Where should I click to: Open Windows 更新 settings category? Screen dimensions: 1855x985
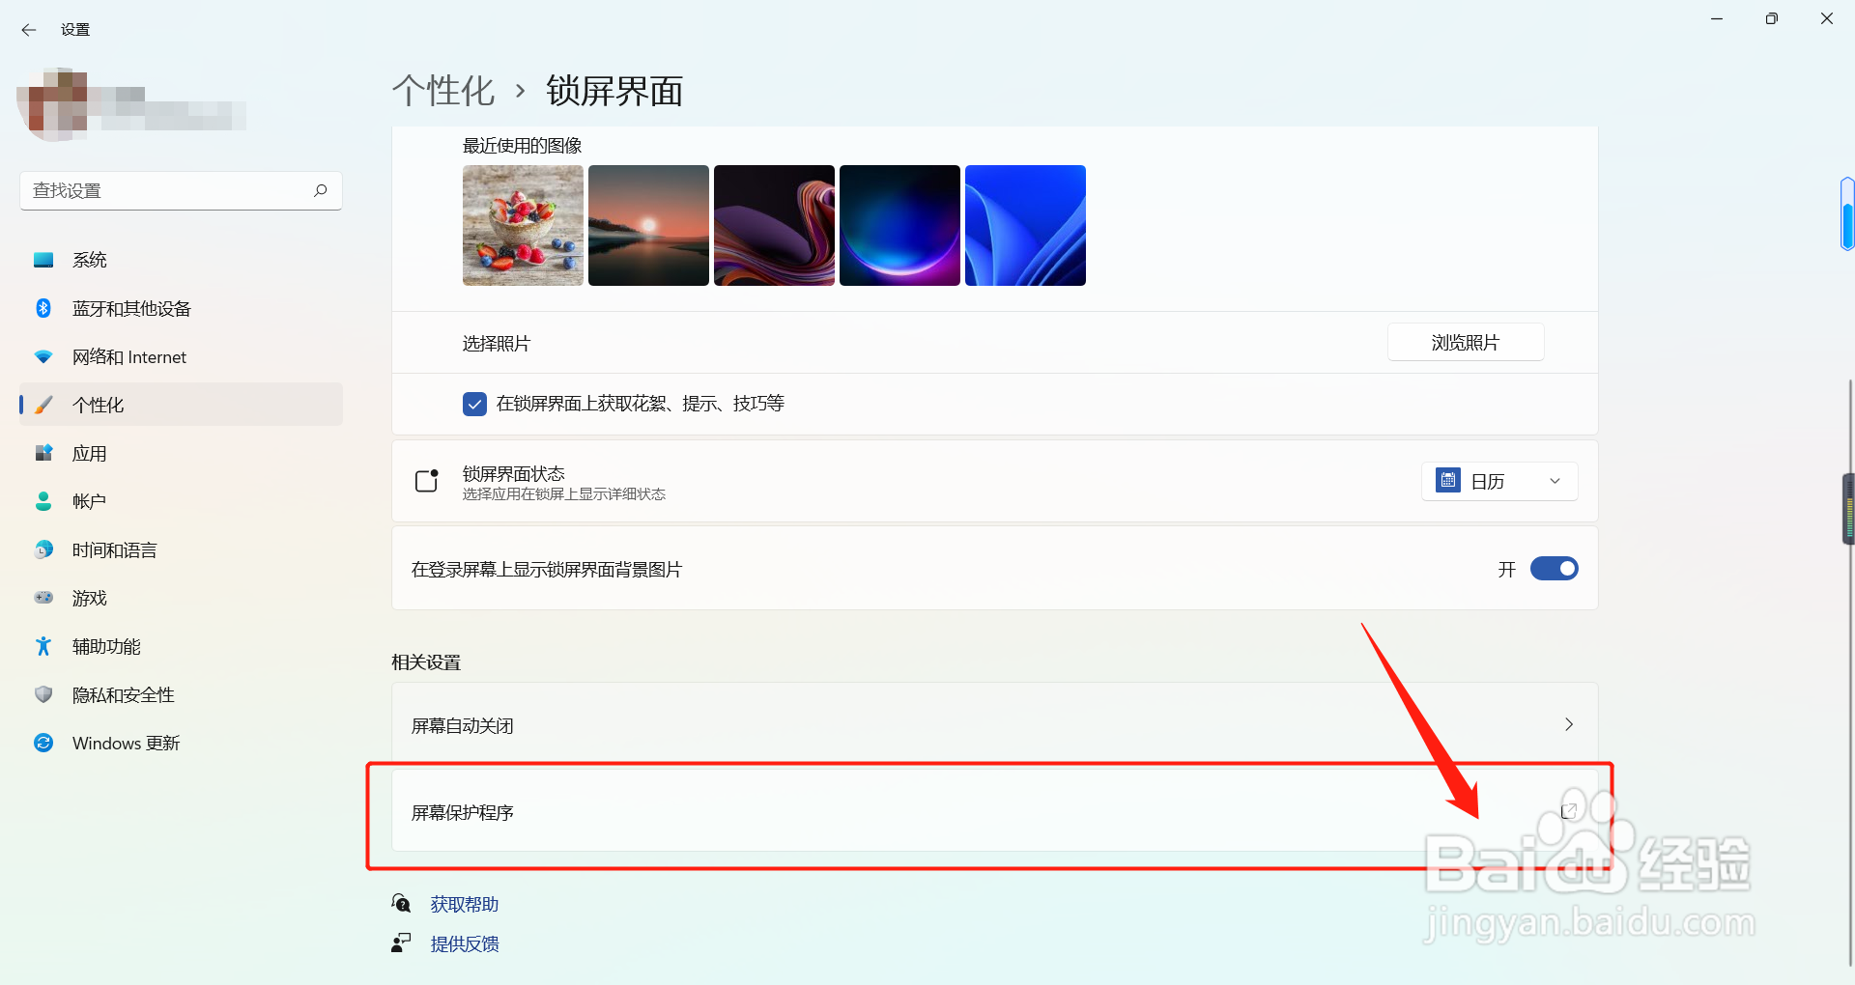coord(182,743)
